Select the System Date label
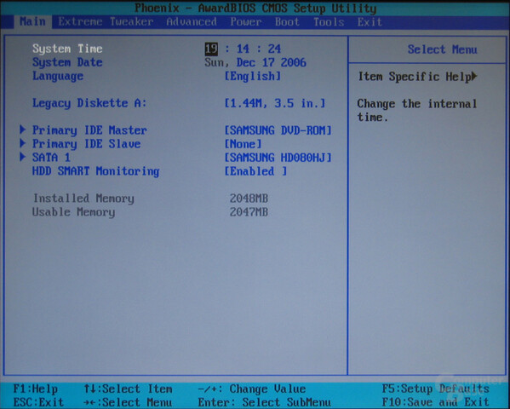Viewport: 510px width, 409px height. click(67, 62)
